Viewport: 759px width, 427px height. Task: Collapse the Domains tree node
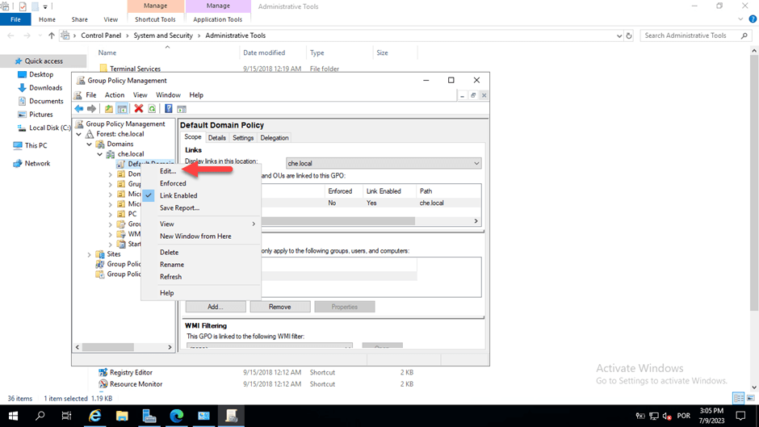[90, 144]
